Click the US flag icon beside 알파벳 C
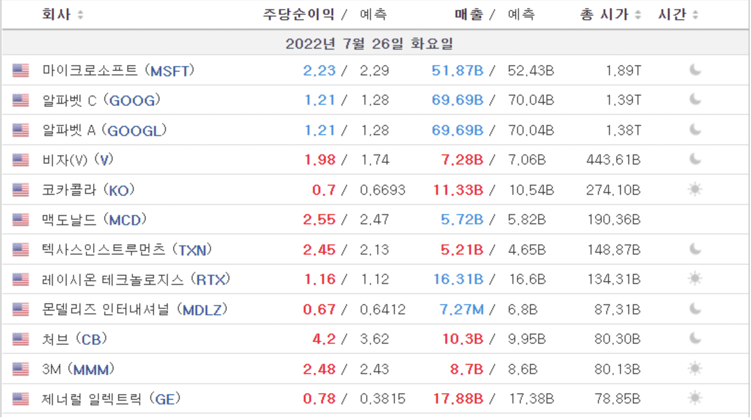 click(x=21, y=100)
